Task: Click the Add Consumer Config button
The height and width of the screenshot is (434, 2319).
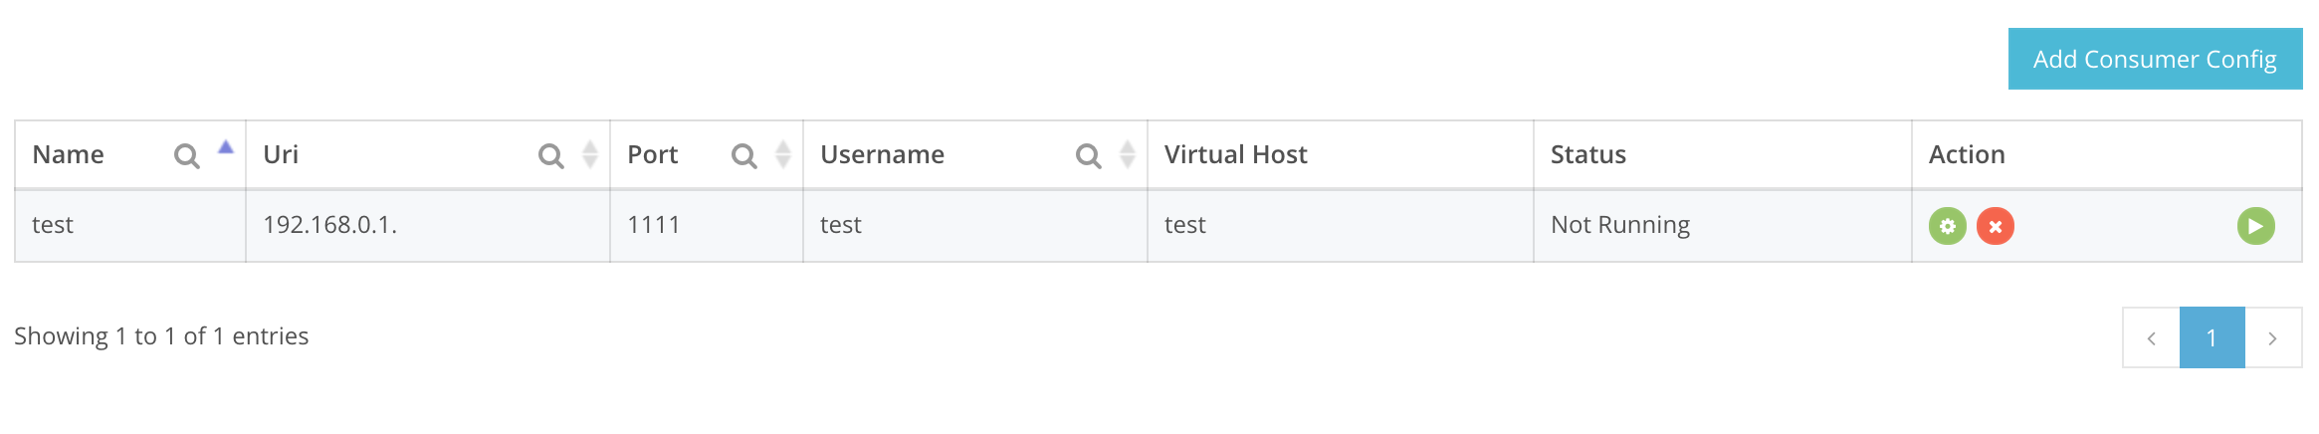Action: point(2154,60)
